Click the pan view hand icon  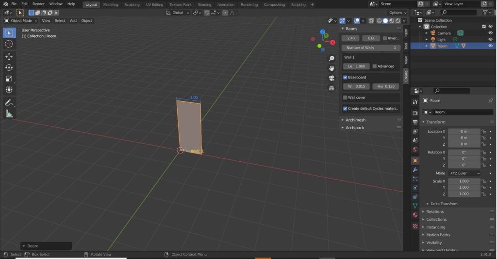click(331, 68)
